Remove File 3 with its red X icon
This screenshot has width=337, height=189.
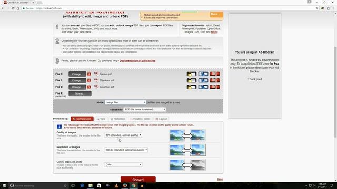(89, 87)
